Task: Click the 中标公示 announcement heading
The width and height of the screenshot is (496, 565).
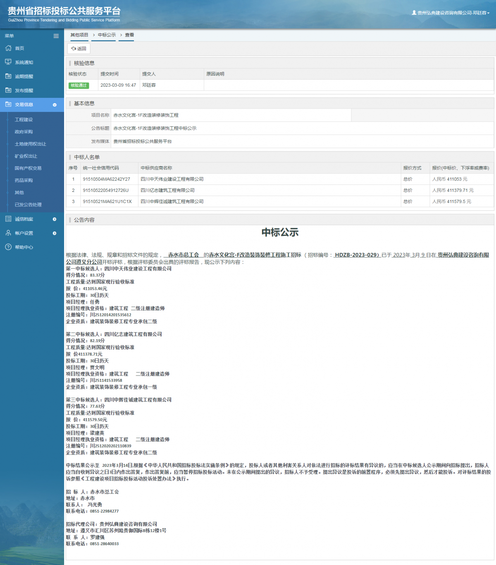Action: [280, 232]
